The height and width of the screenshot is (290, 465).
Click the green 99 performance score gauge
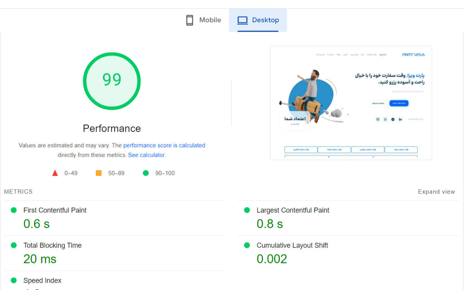(112, 80)
